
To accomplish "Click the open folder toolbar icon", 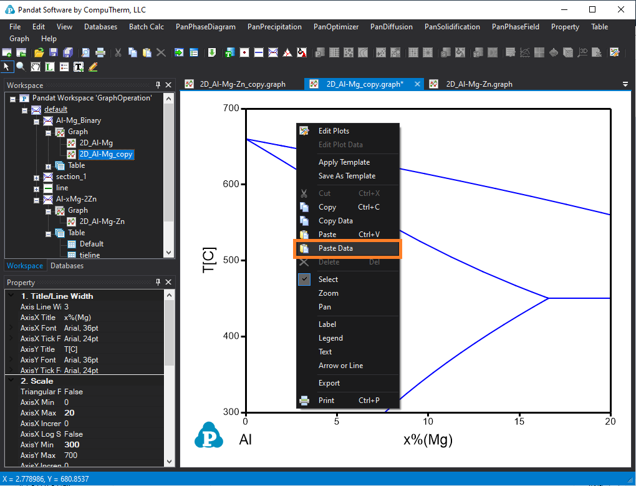I will point(39,53).
